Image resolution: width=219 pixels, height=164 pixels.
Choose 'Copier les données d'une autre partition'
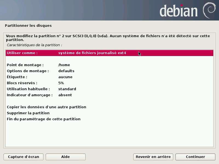click(47, 107)
